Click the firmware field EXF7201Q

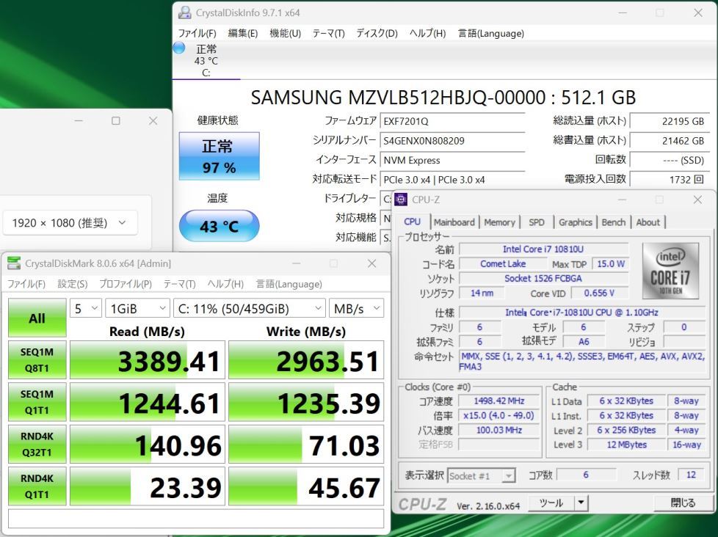452,121
